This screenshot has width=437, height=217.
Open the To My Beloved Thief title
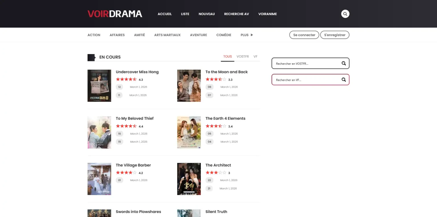coord(135,118)
